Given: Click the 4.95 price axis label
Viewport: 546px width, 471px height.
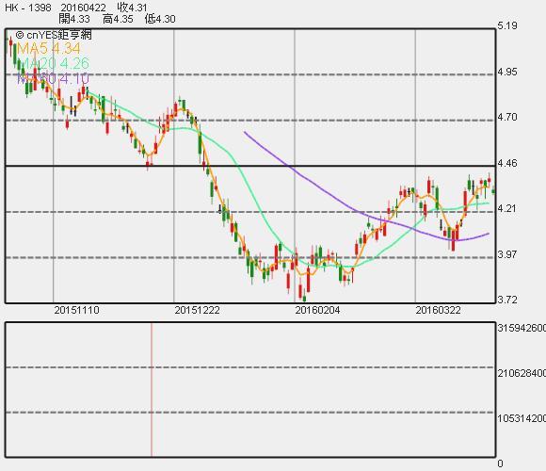Looking at the screenshot, I should tap(507, 72).
